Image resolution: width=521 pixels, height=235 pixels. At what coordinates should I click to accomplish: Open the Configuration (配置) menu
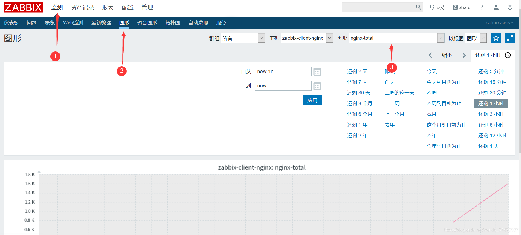click(128, 7)
